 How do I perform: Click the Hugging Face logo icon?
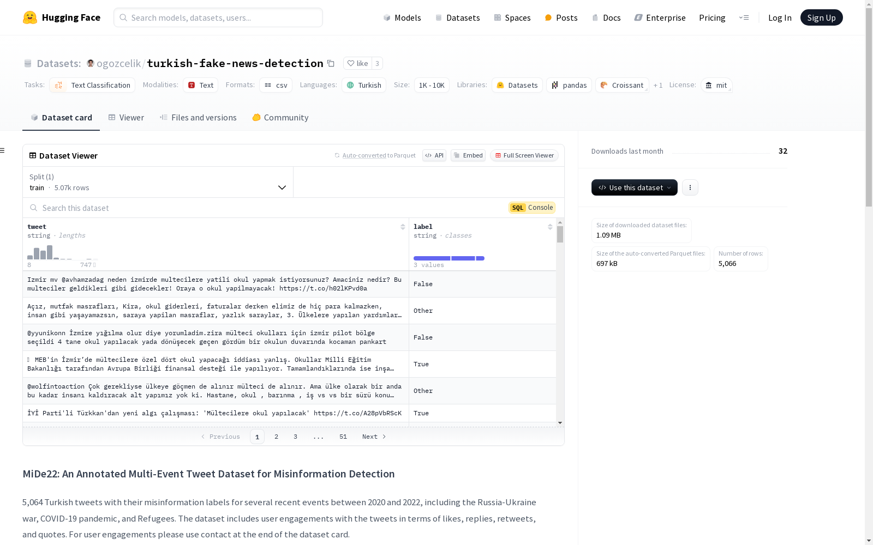coord(30,17)
